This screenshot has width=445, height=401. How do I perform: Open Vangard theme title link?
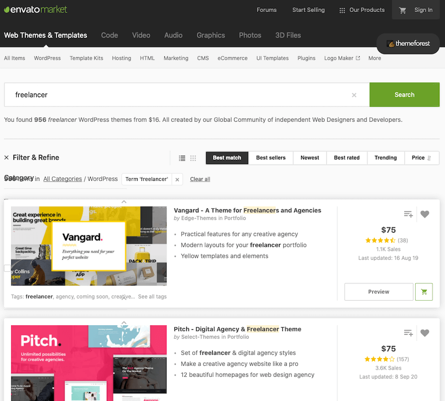248,211
